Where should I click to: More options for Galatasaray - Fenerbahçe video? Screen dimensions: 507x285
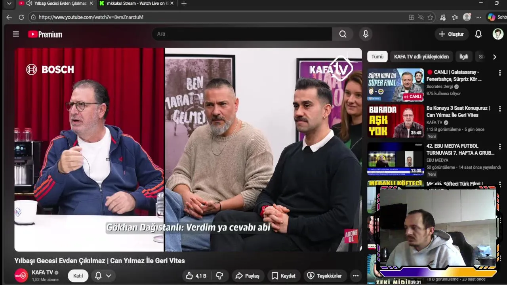(500, 73)
